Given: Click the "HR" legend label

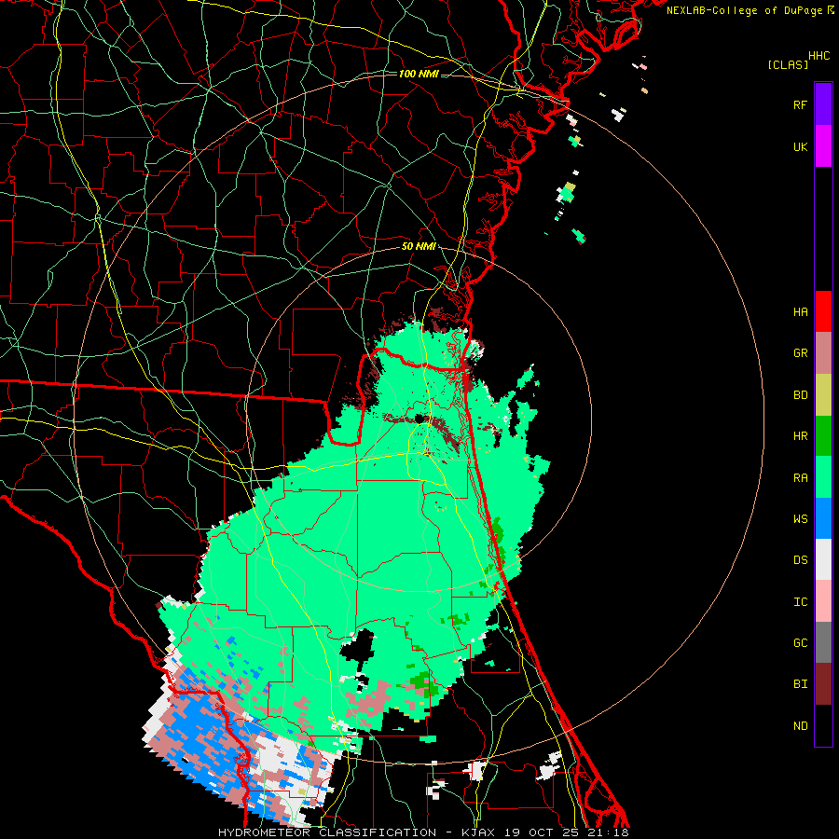Looking at the screenshot, I should [x=800, y=436].
